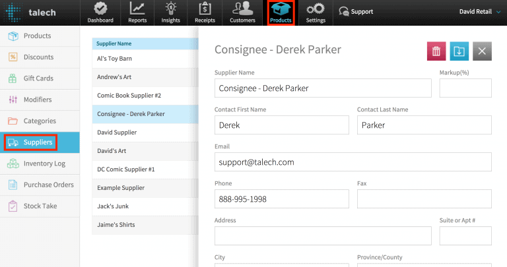Viewport: 507px width, 267px height.
Task: Expand the David Retail account dropdown
Action: coord(479,11)
